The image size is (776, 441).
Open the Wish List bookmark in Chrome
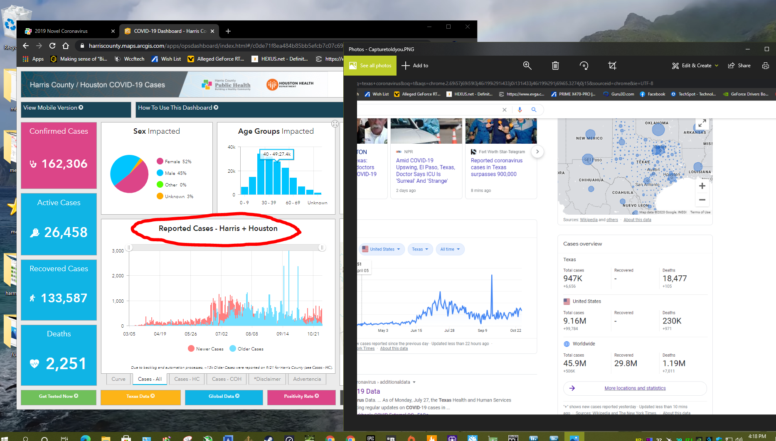click(x=166, y=59)
